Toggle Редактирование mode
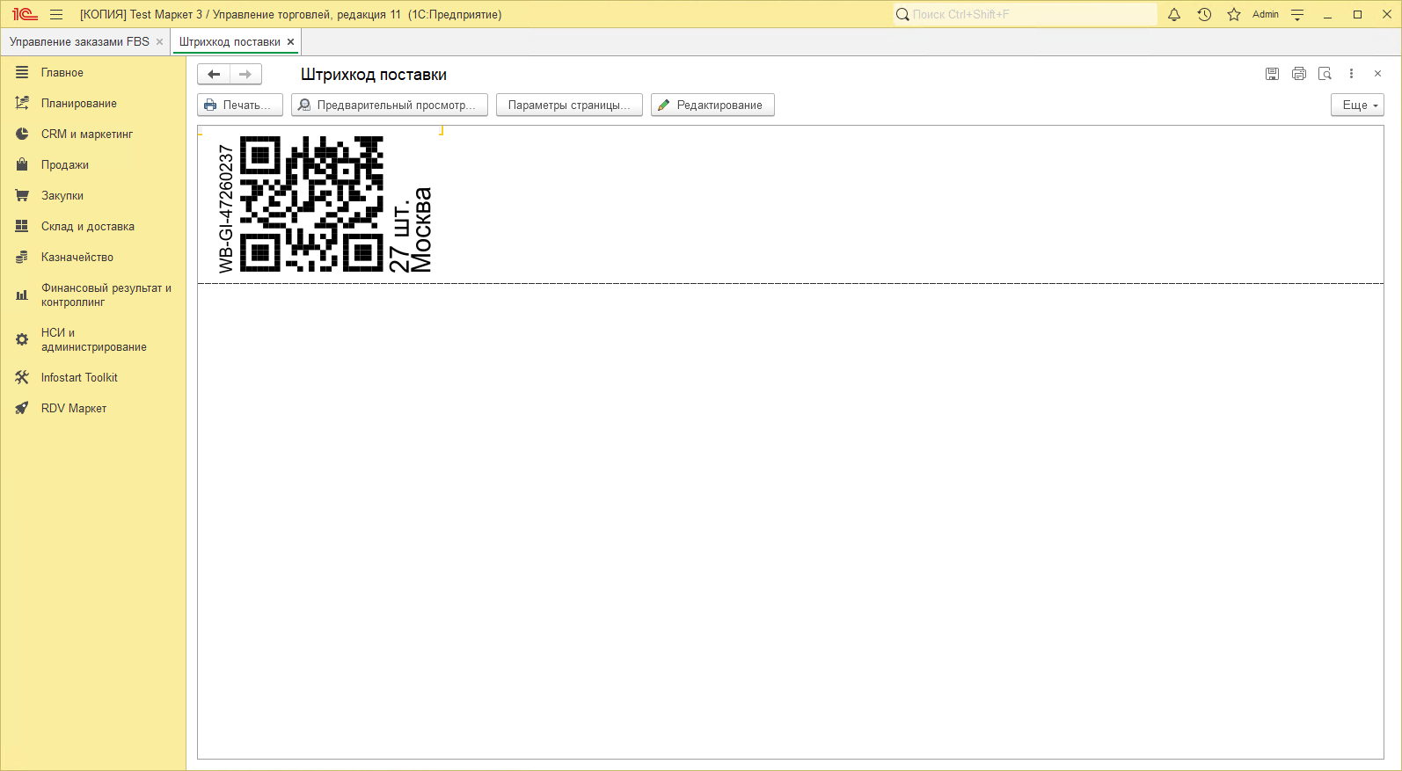1402x771 pixels. pyautogui.click(x=712, y=105)
